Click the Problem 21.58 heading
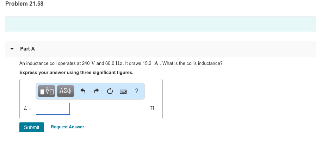 24,4
